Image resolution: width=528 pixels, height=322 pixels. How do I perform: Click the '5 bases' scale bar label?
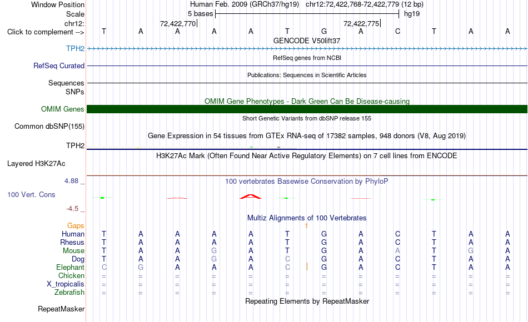pos(200,14)
